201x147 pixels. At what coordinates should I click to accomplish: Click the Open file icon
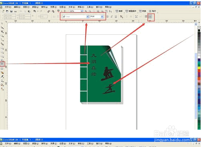click(7, 11)
